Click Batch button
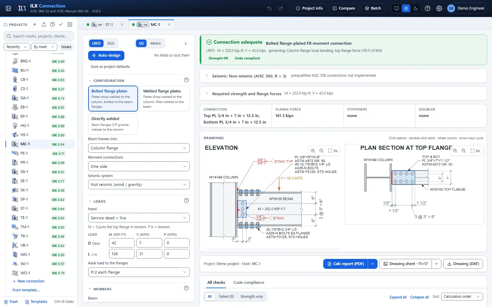The image size is (492, 307). 373,8
